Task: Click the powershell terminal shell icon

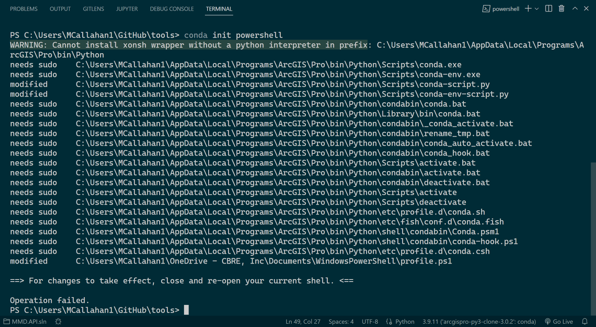Action: (486, 9)
